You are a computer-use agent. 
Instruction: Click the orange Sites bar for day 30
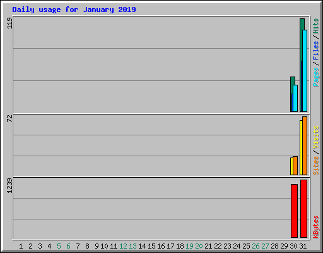click(x=295, y=166)
